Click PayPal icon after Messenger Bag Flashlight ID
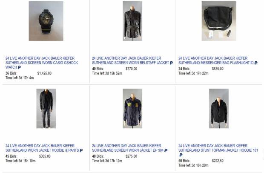This screenshot has height=173, width=264. (256, 63)
